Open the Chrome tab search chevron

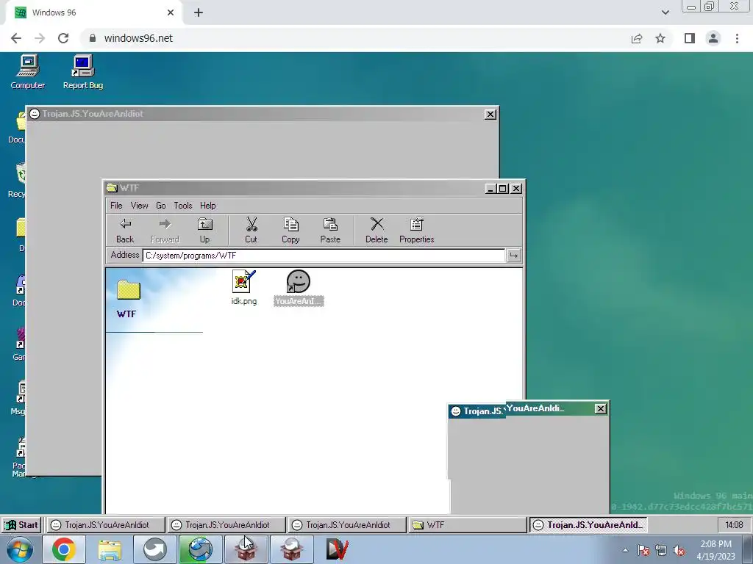(665, 12)
